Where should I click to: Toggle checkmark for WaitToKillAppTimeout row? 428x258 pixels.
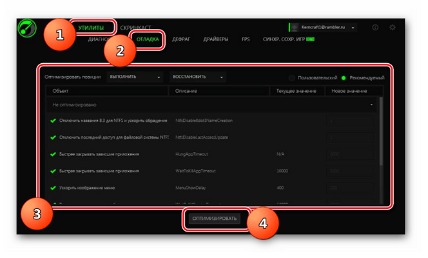click(53, 171)
